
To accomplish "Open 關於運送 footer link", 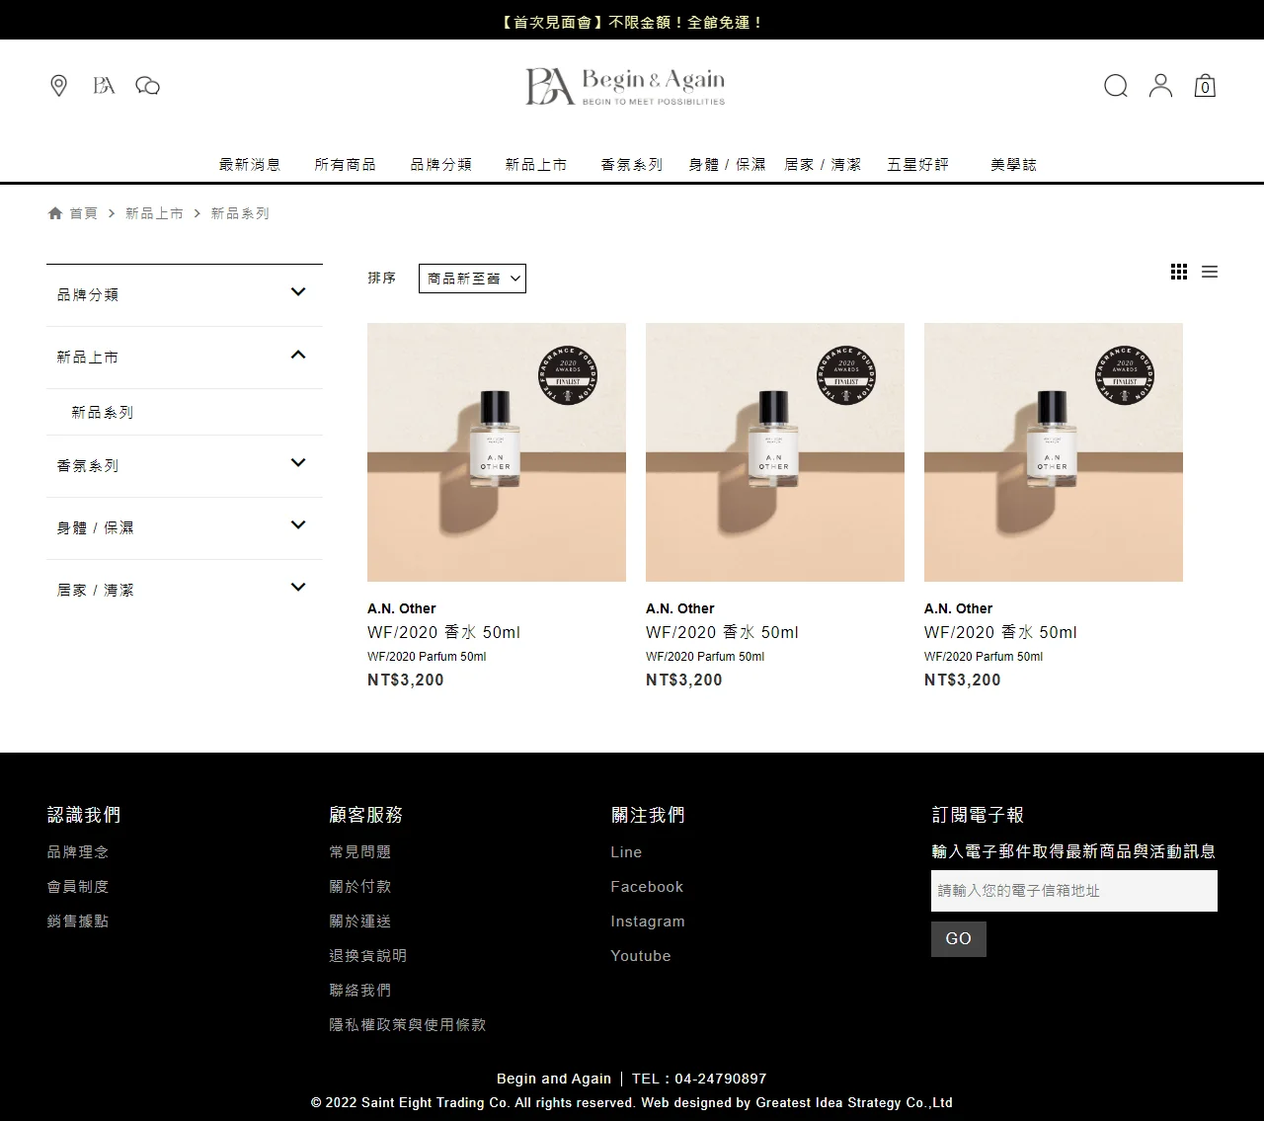I will (x=360, y=921).
